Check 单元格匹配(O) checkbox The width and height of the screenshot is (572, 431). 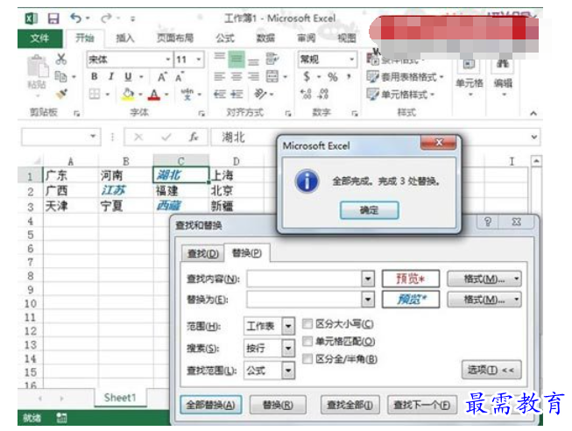pyautogui.click(x=307, y=342)
